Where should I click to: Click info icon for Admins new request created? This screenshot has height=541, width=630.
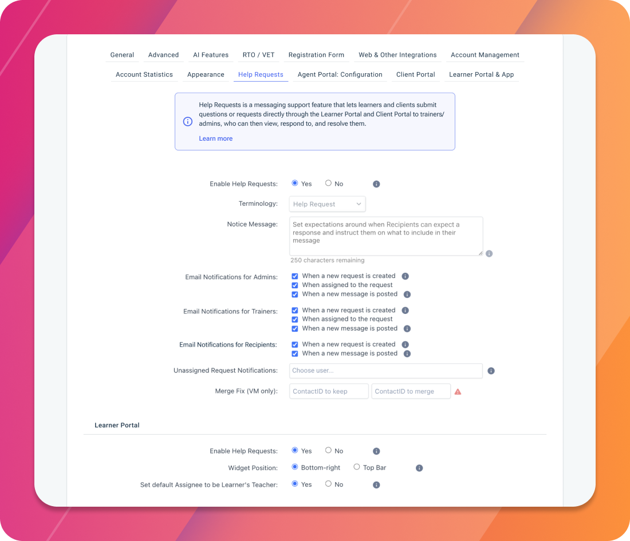(405, 276)
